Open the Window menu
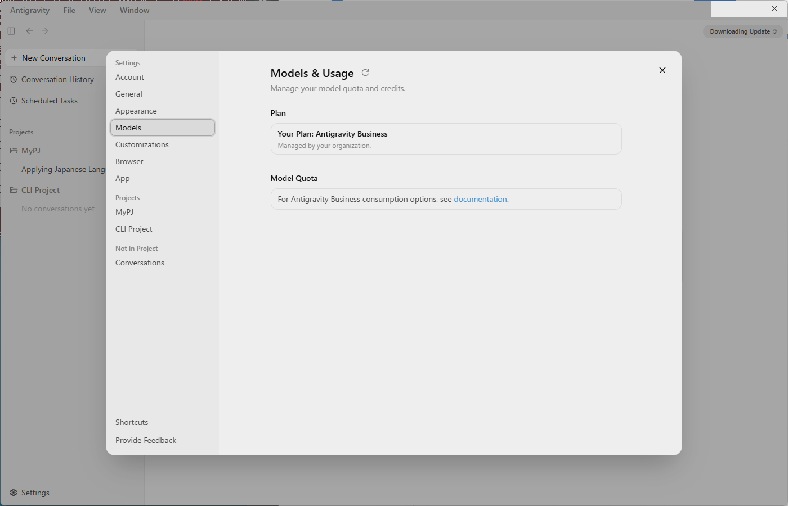The width and height of the screenshot is (788, 506). click(135, 10)
